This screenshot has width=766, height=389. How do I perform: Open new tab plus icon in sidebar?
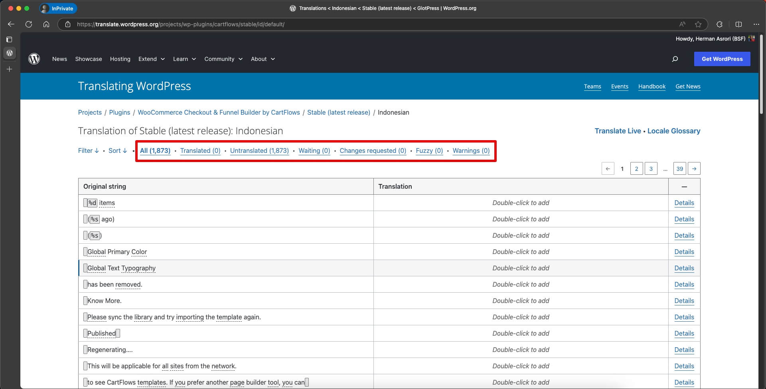tap(10, 69)
